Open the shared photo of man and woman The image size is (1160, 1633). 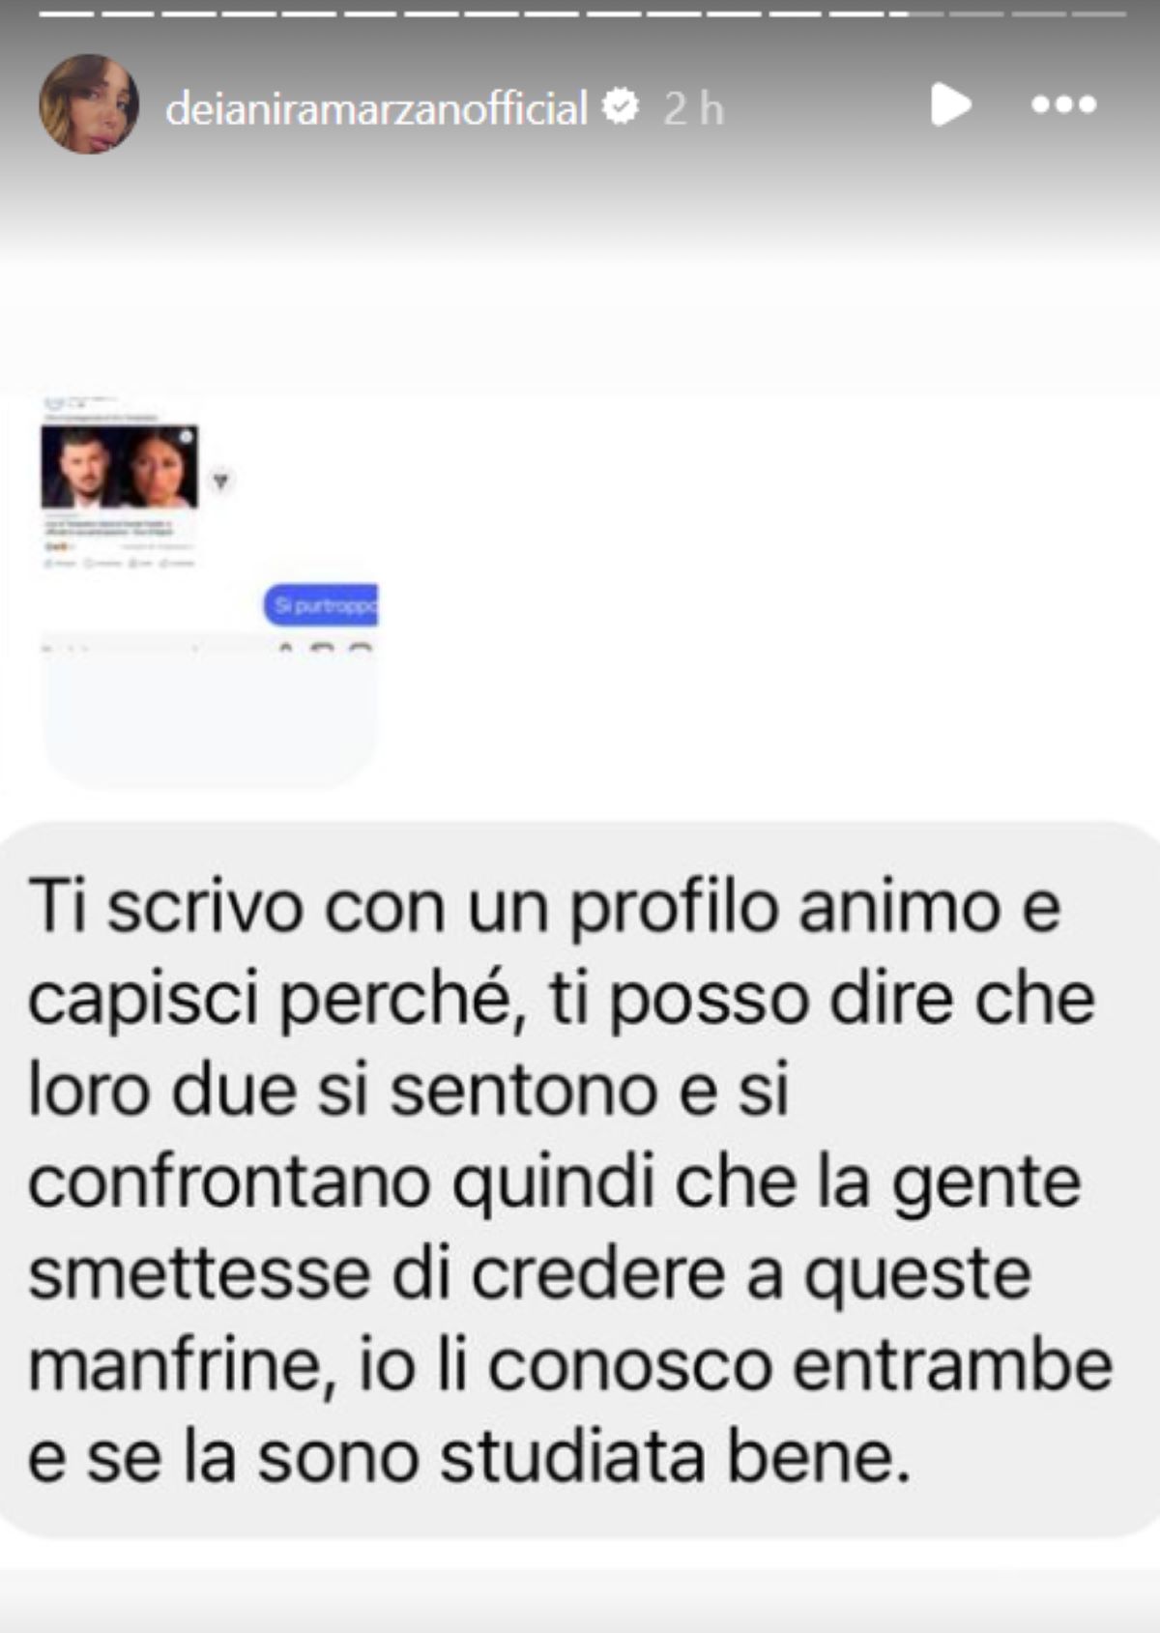(x=120, y=467)
